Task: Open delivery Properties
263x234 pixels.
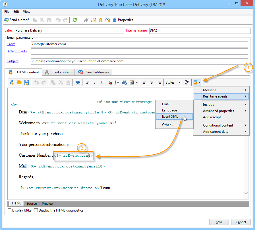Action: pyautogui.click(x=123, y=20)
